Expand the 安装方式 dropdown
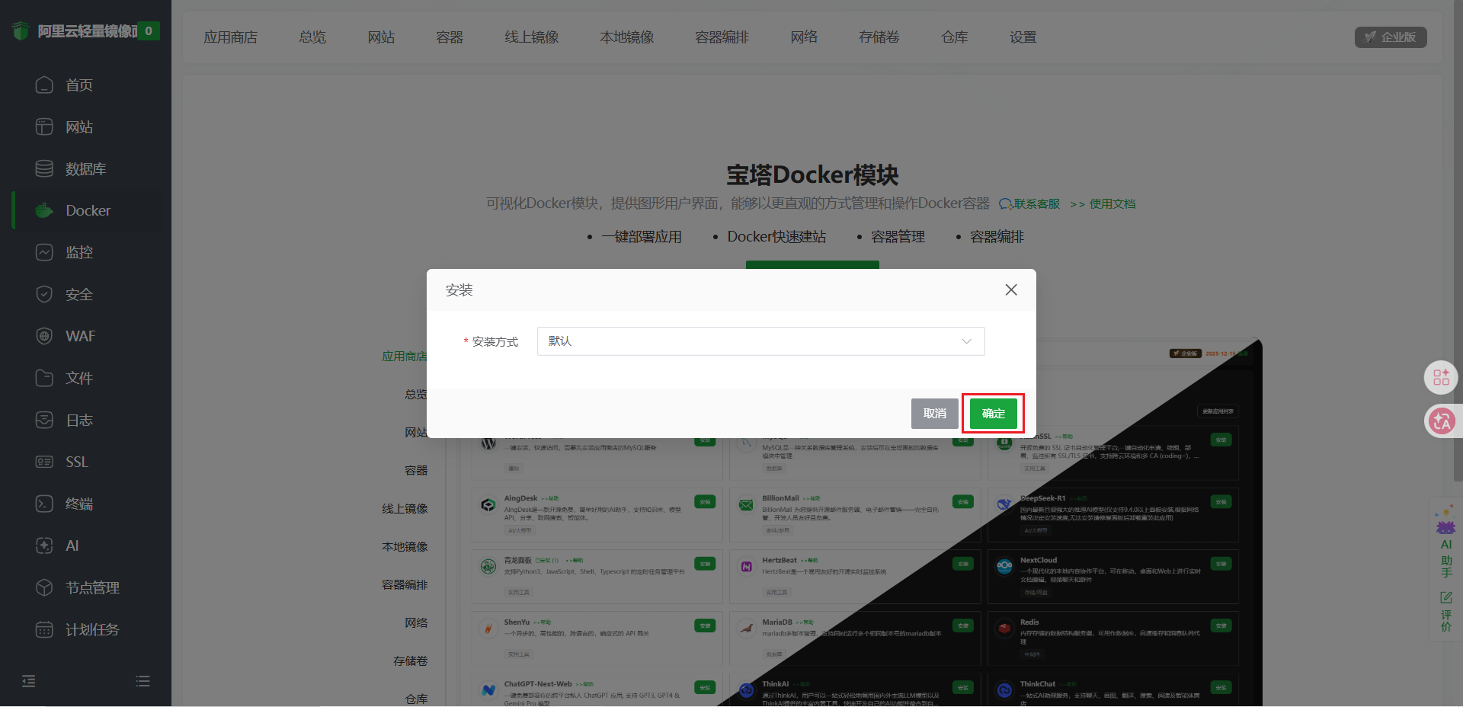The width and height of the screenshot is (1463, 707). pos(760,341)
